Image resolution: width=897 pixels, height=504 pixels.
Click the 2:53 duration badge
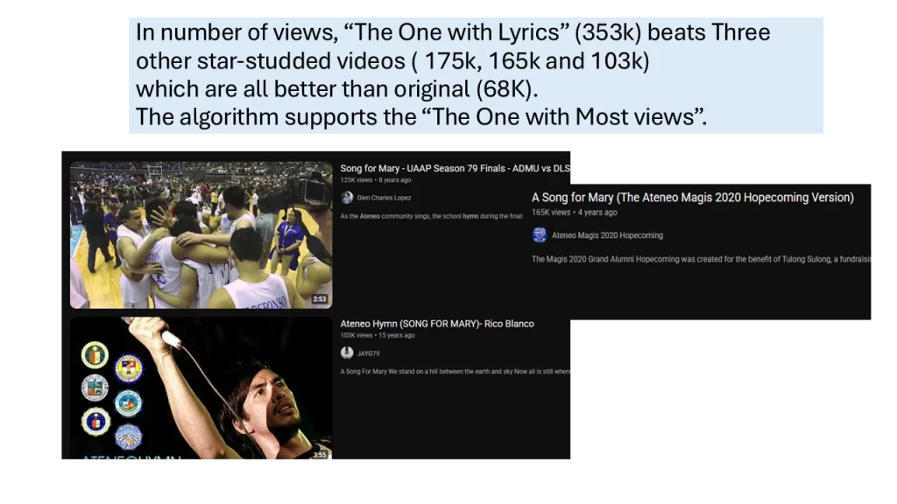(319, 299)
